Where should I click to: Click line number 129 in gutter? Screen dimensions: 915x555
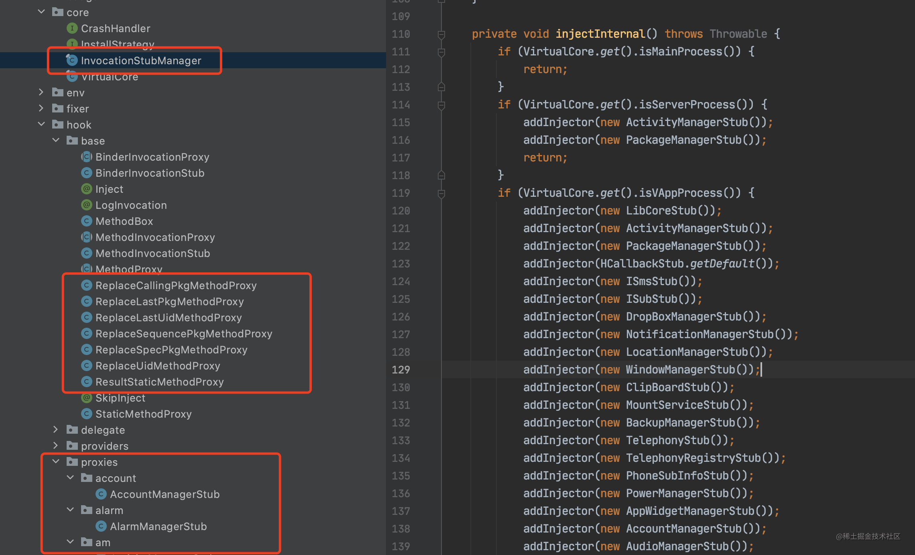pyautogui.click(x=401, y=370)
